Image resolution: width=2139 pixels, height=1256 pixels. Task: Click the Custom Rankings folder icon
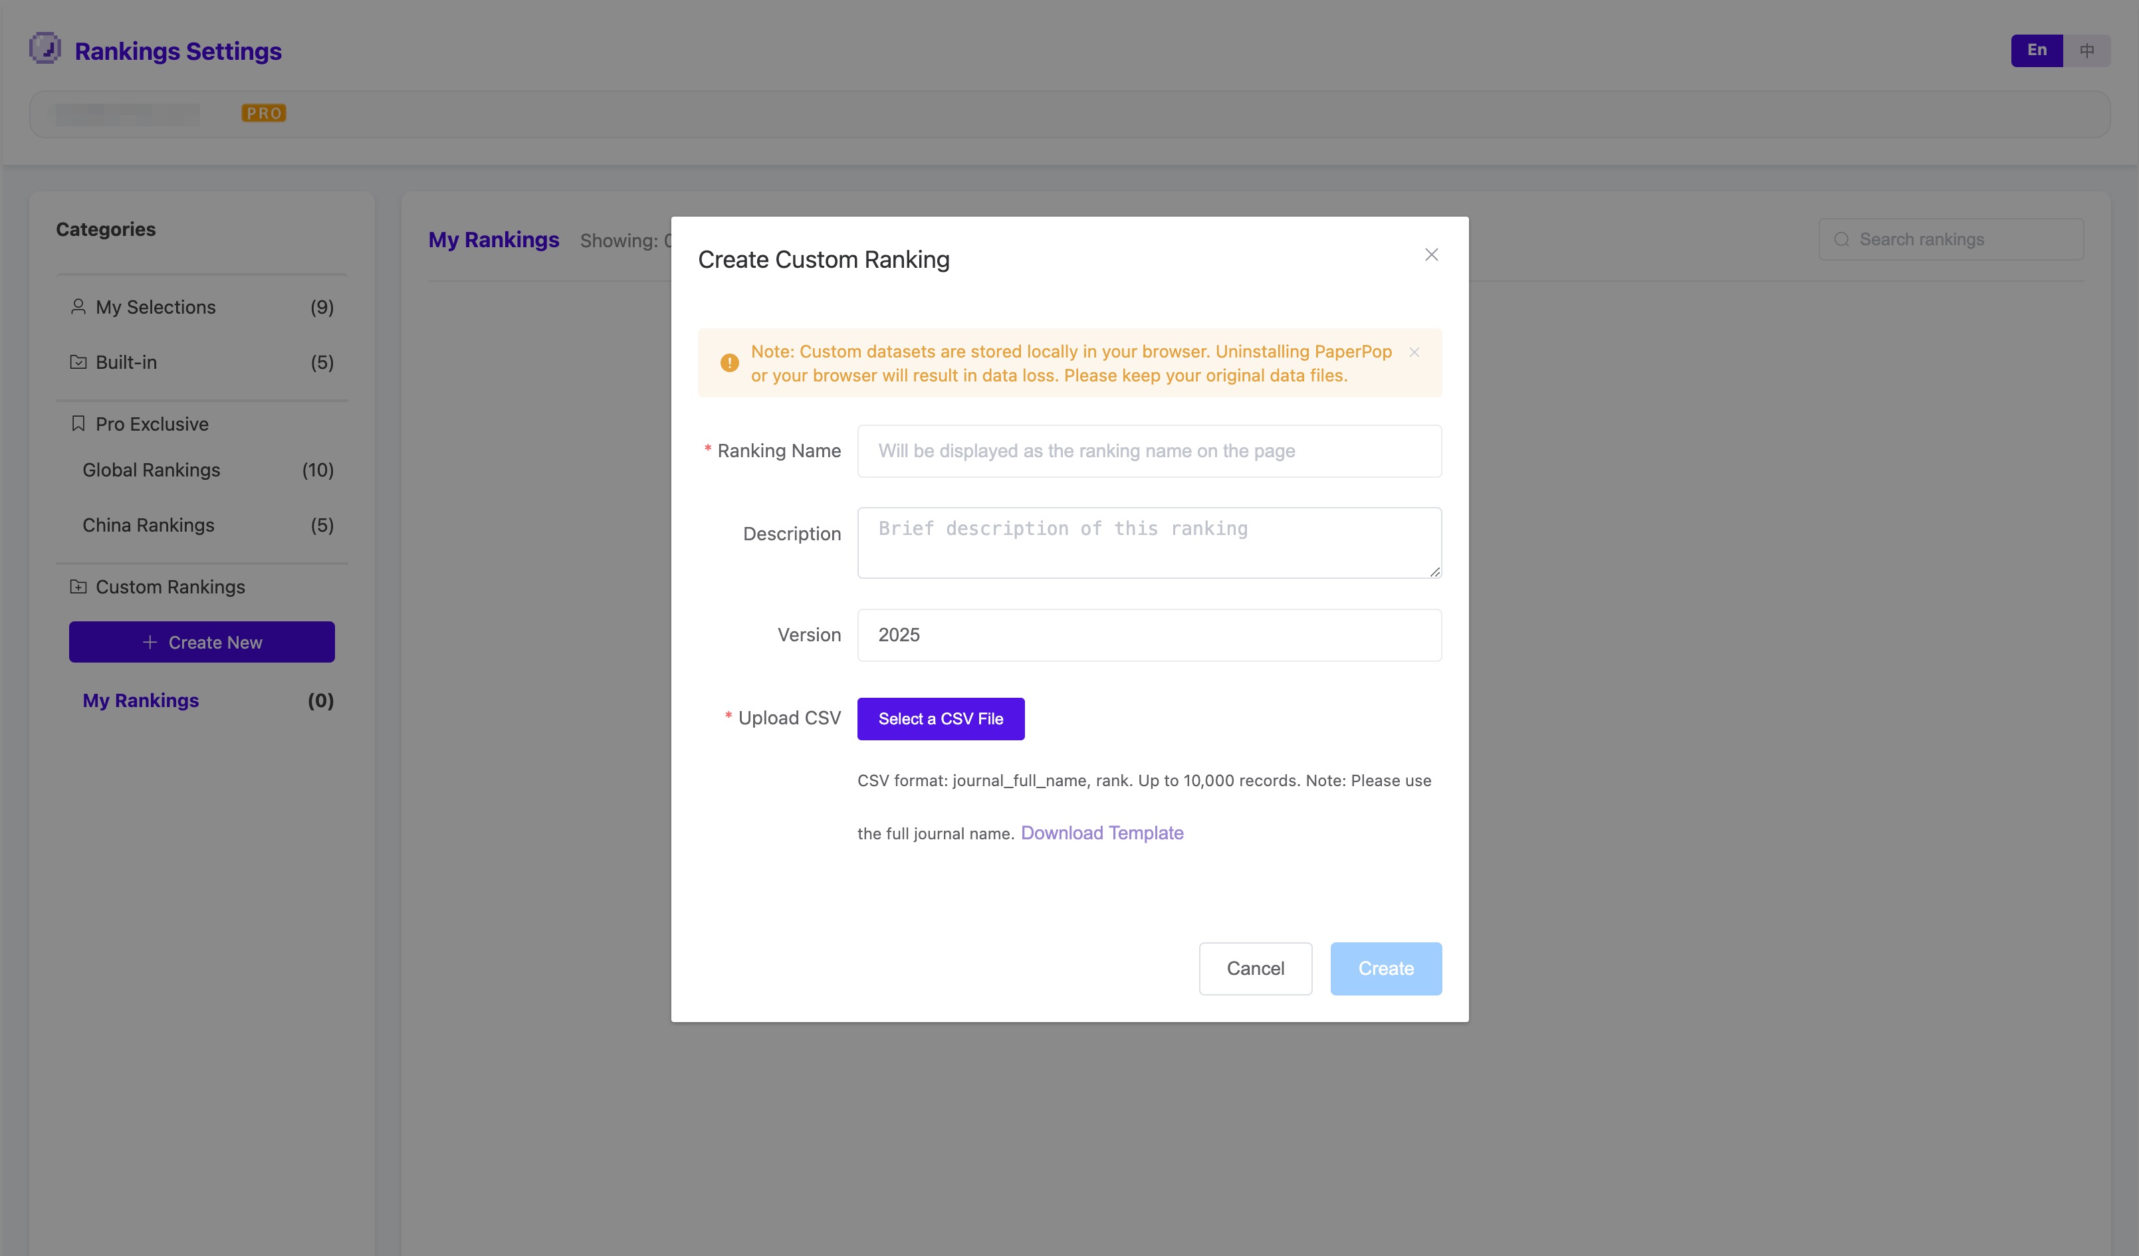pos(78,586)
